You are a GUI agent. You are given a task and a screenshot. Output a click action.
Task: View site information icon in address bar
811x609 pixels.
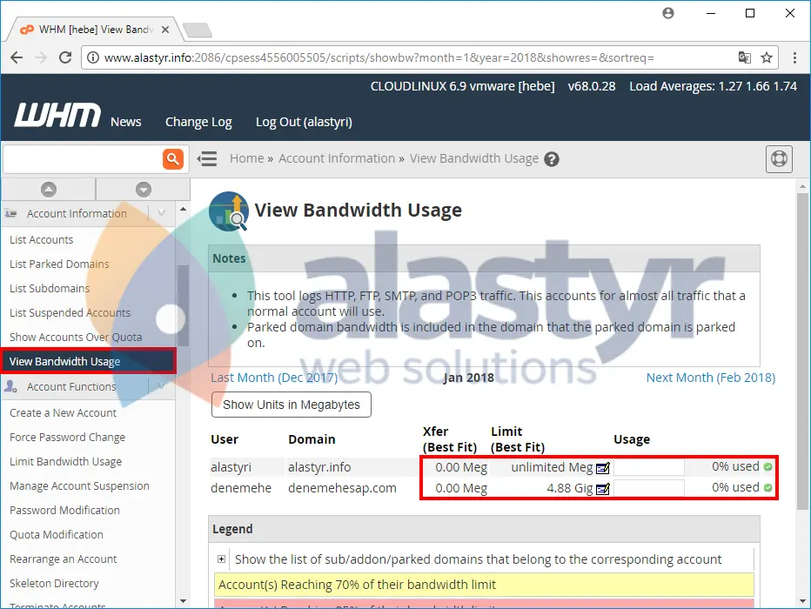[x=93, y=57]
